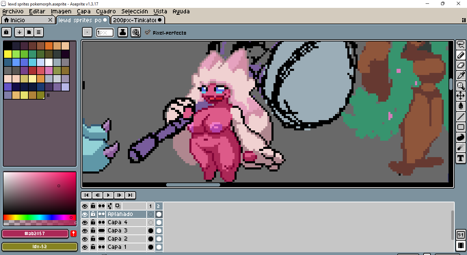
Task: Jump to the first frame
Action: pos(86,195)
